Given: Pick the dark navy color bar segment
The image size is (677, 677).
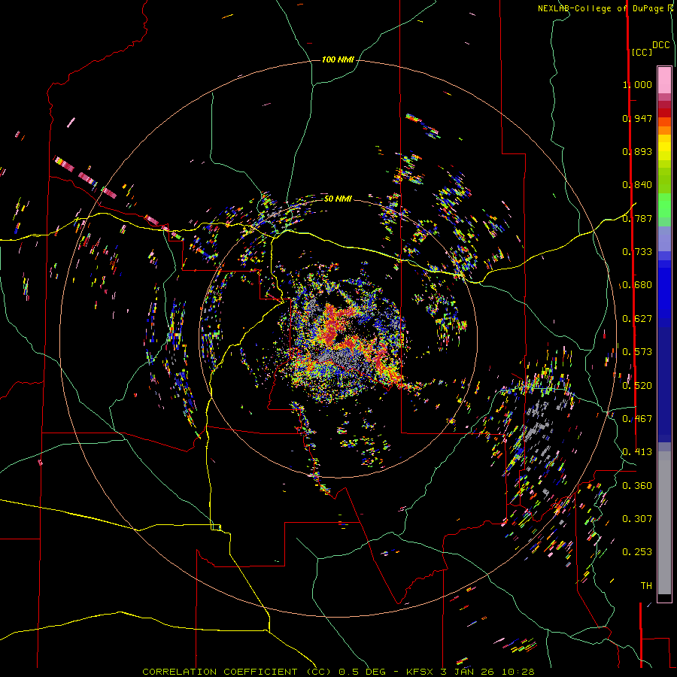Looking at the screenshot, I should click(x=664, y=384).
